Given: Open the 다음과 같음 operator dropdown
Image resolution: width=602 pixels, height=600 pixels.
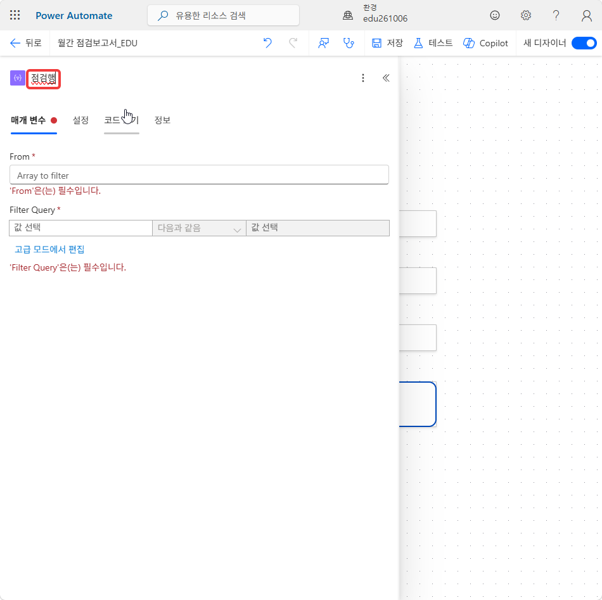Looking at the screenshot, I should tap(199, 228).
